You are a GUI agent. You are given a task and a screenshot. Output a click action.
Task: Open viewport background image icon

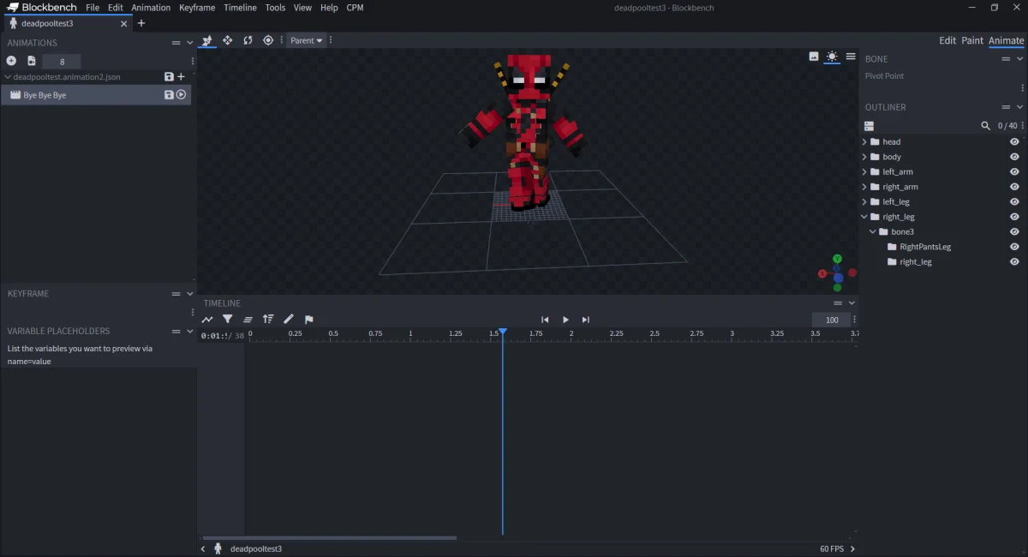(814, 57)
